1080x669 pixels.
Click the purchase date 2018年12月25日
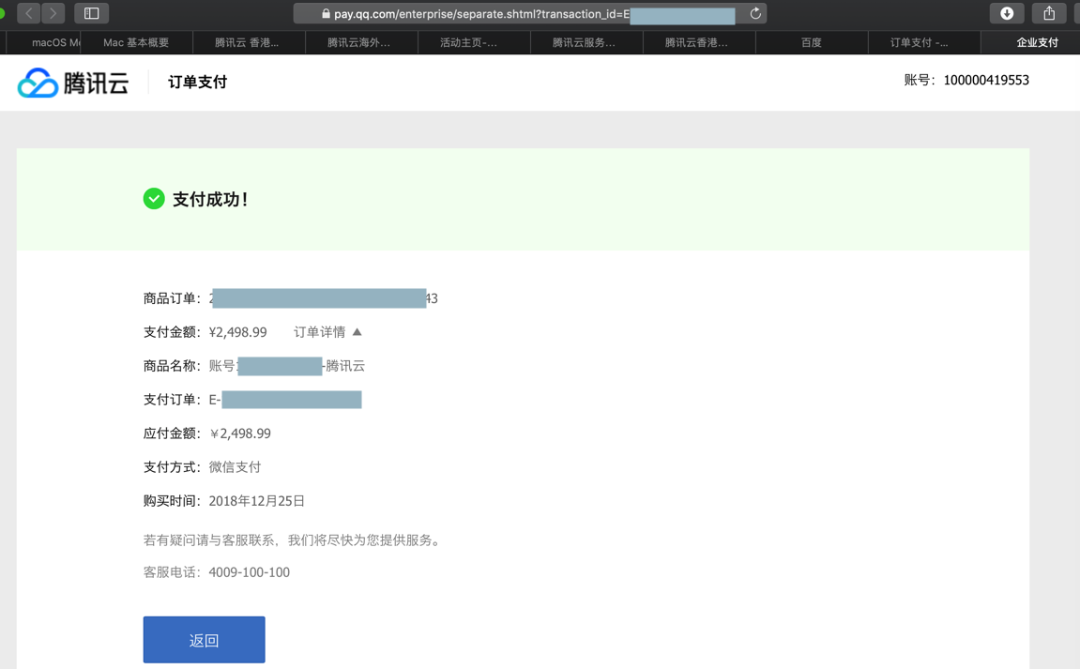click(x=257, y=501)
